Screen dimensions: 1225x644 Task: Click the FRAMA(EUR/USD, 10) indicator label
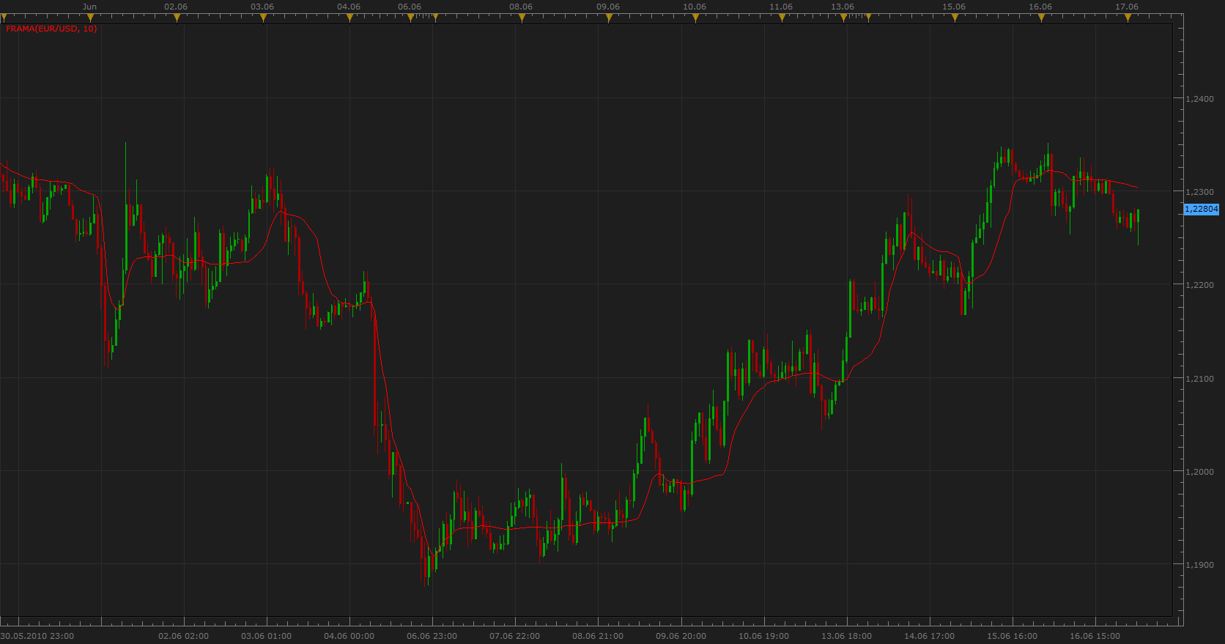[51, 29]
